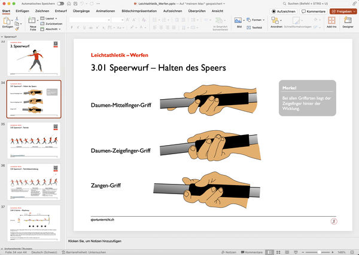This screenshot has width=359, height=255.
Task: Click the font name combo box
Action: tap(90, 20)
